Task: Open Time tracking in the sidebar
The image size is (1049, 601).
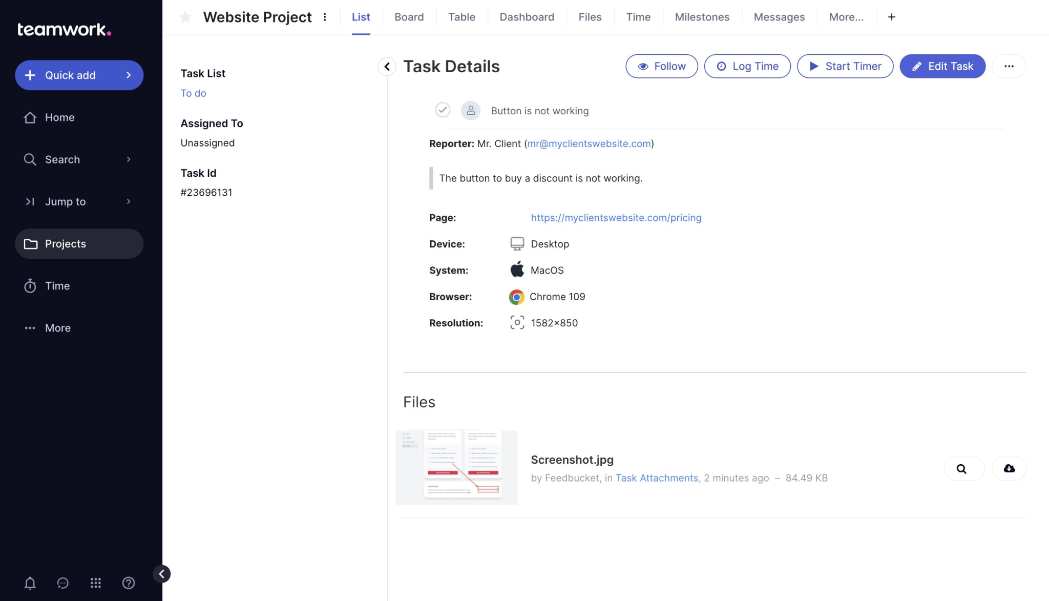Action: pyautogui.click(x=57, y=285)
